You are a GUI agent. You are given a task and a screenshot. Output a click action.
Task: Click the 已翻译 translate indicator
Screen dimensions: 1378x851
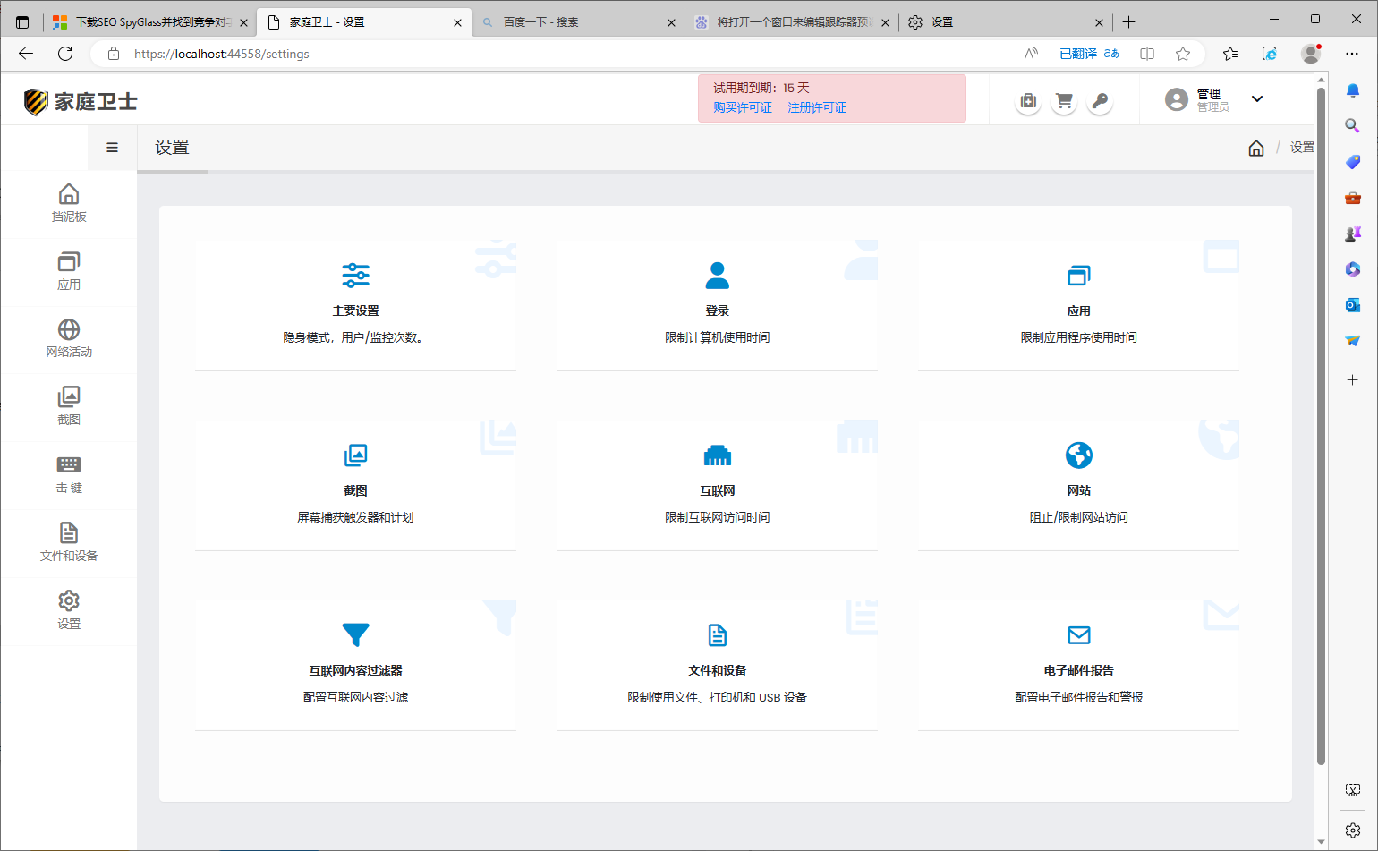click(x=1089, y=54)
